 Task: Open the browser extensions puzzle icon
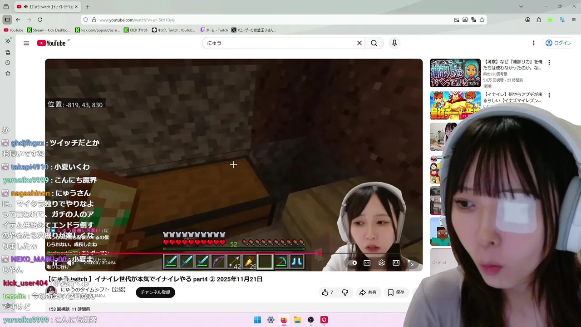point(539,20)
